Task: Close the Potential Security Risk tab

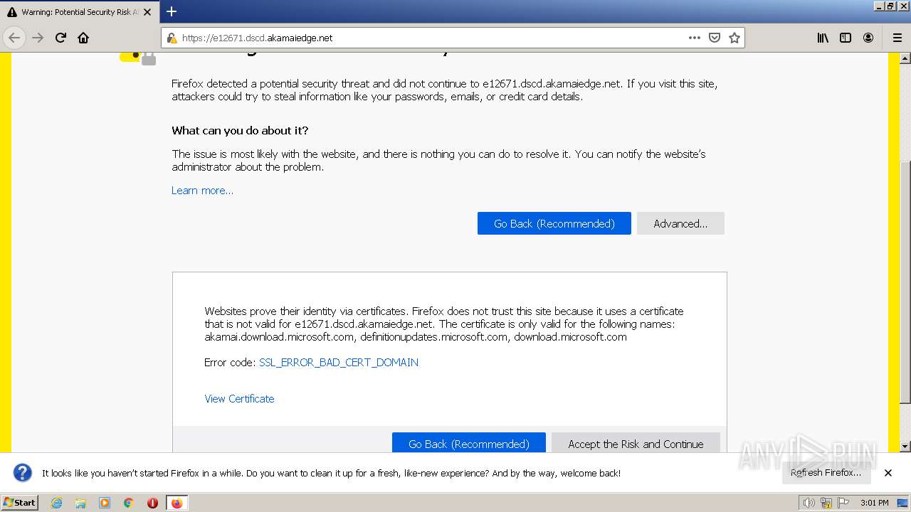Action: pyautogui.click(x=147, y=12)
